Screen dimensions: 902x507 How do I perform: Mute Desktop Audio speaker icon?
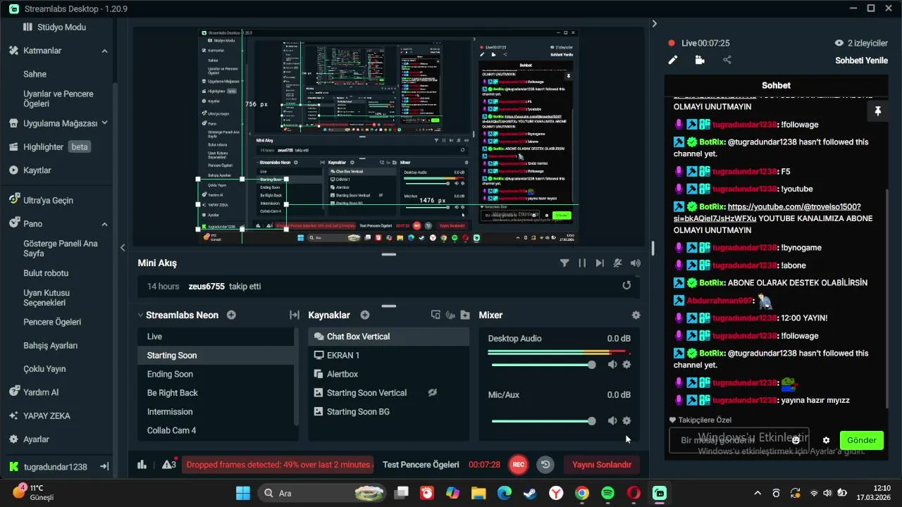tap(612, 364)
